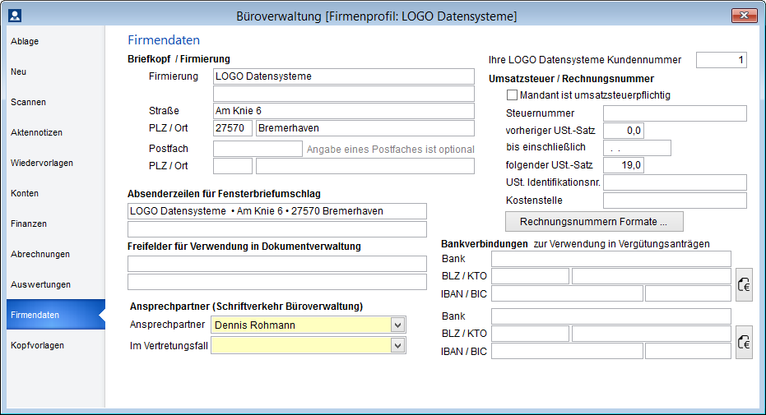The width and height of the screenshot is (766, 415).
Task: Click the user profile icon in title bar
Action: click(15, 16)
